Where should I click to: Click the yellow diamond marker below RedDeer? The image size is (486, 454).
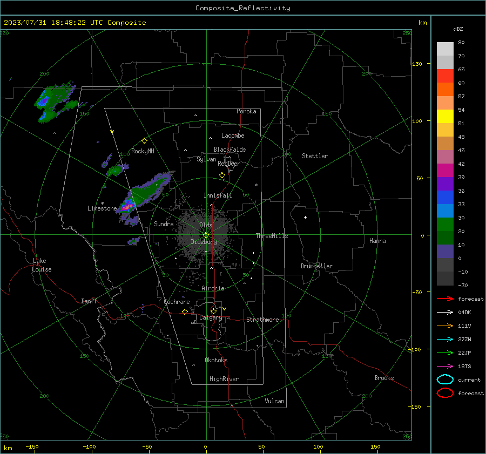coord(222,175)
